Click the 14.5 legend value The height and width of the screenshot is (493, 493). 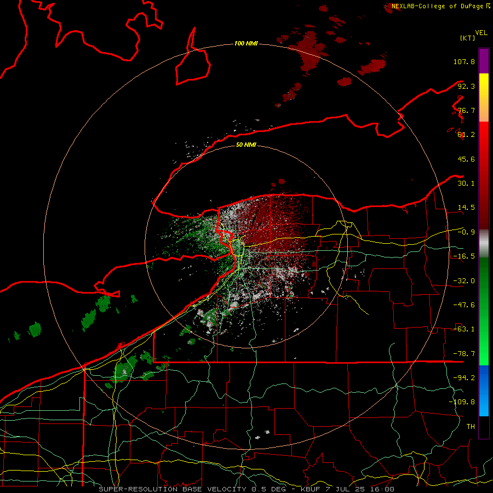(466, 208)
